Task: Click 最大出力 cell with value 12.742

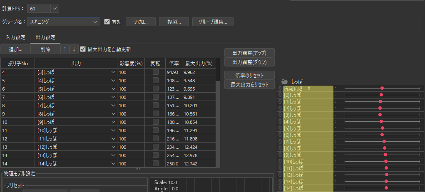Action: click(x=199, y=164)
